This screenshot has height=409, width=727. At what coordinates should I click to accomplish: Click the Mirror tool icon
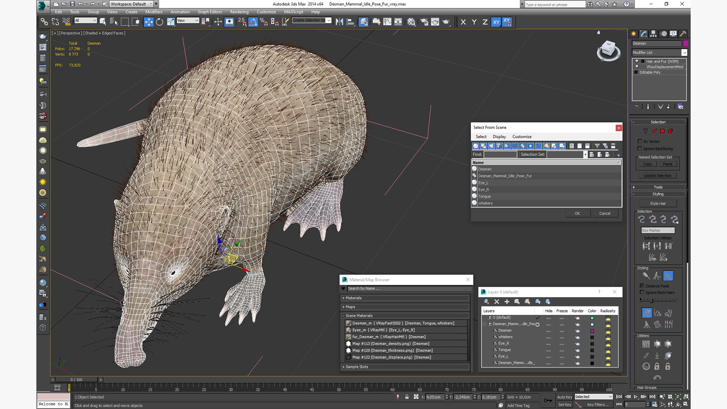[x=340, y=22]
